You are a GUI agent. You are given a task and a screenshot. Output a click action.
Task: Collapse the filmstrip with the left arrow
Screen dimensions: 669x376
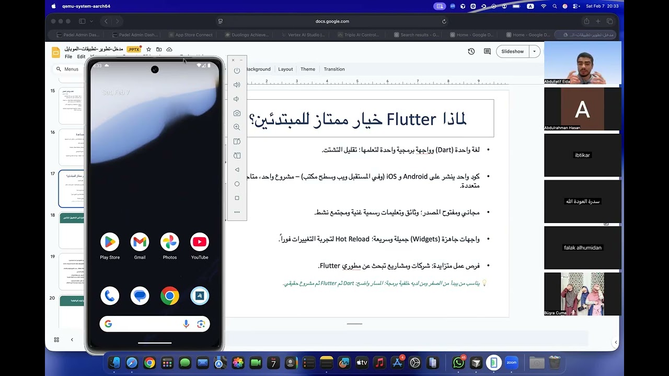tap(72, 339)
